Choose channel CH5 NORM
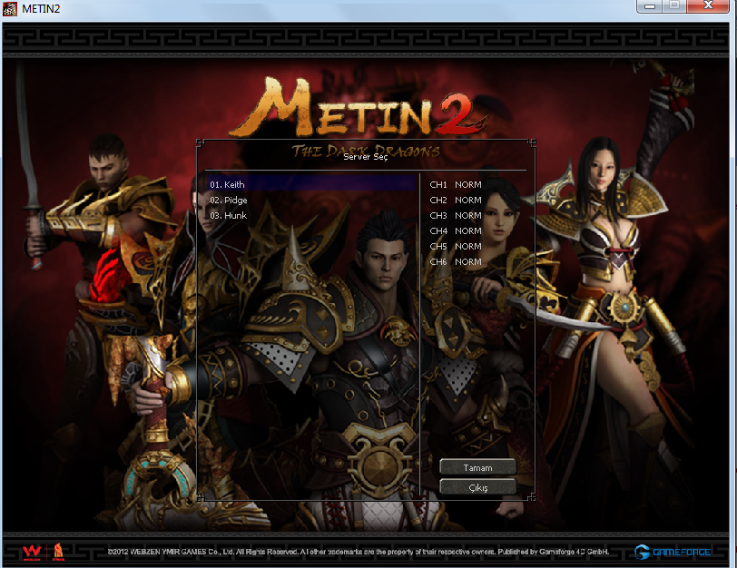Image resolution: width=737 pixels, height=568 pixels. click(x=456, y=246)
